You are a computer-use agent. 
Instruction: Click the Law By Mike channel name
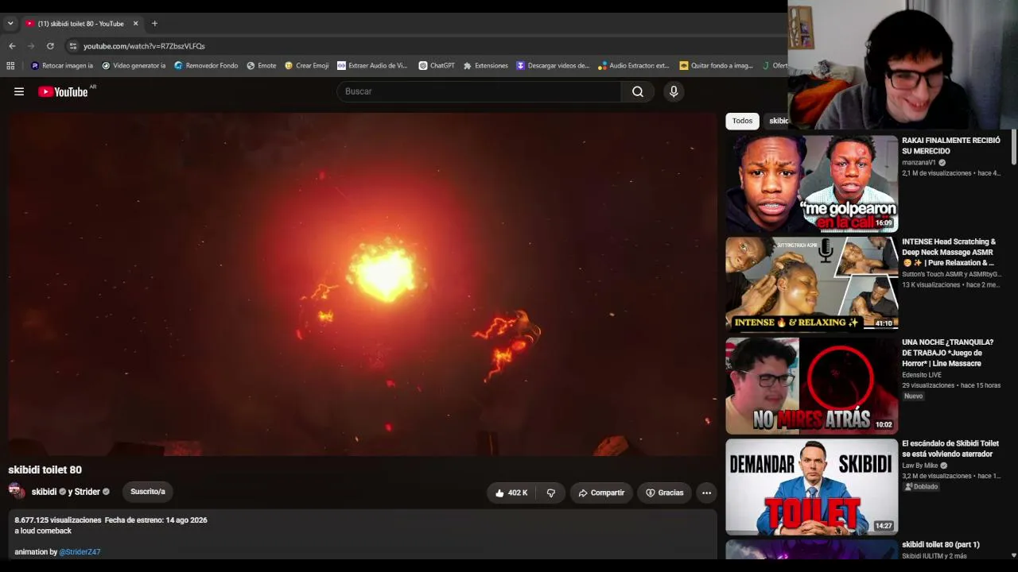919,466
